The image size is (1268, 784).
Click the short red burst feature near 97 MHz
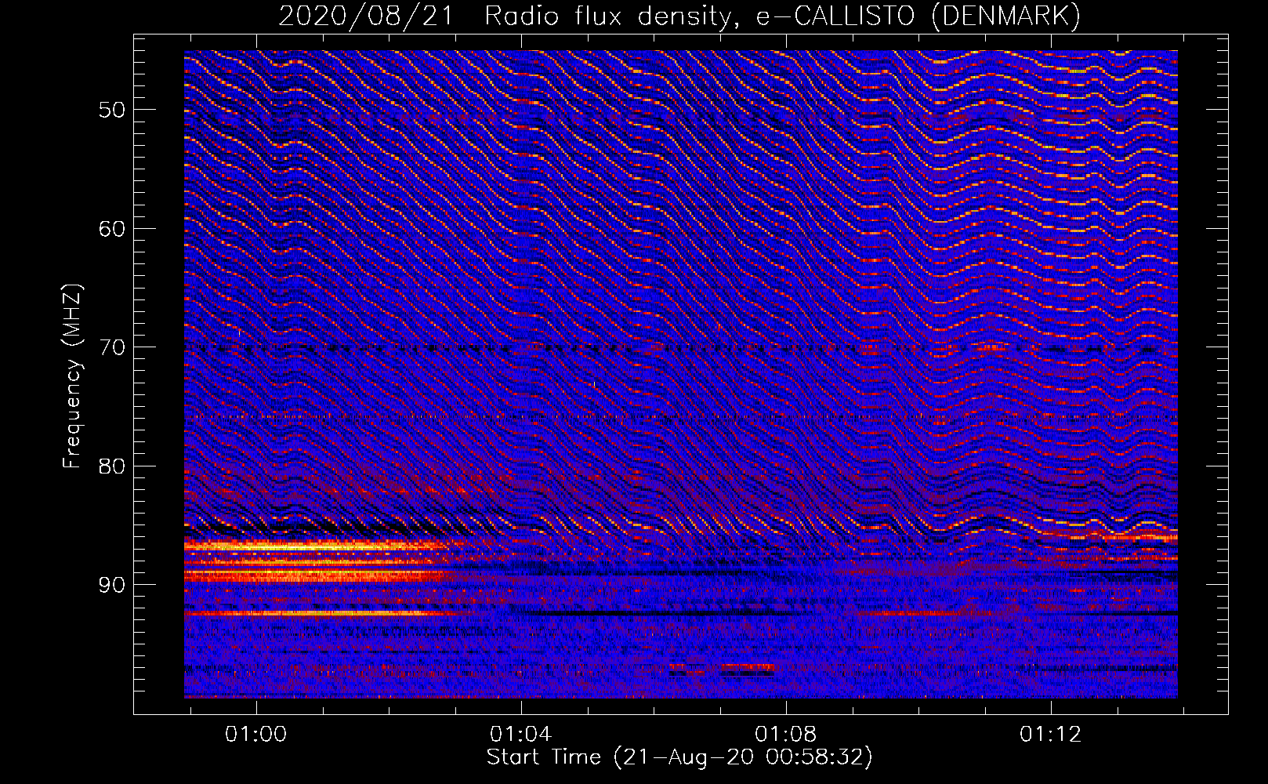click(747, 668)
